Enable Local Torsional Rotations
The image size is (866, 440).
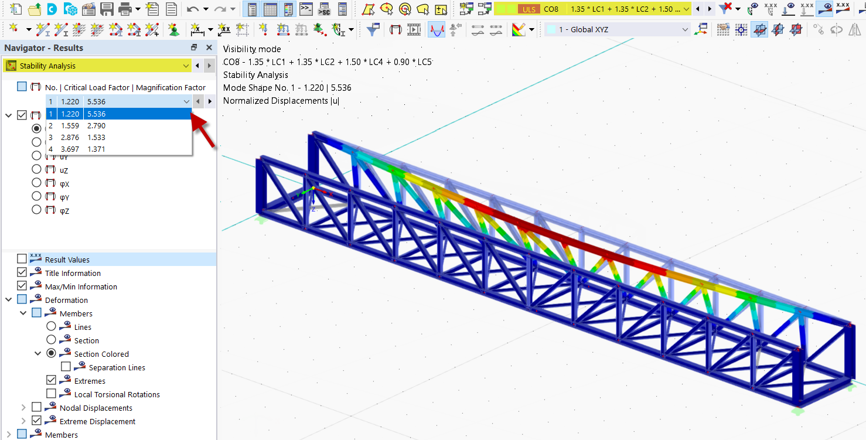51,393
